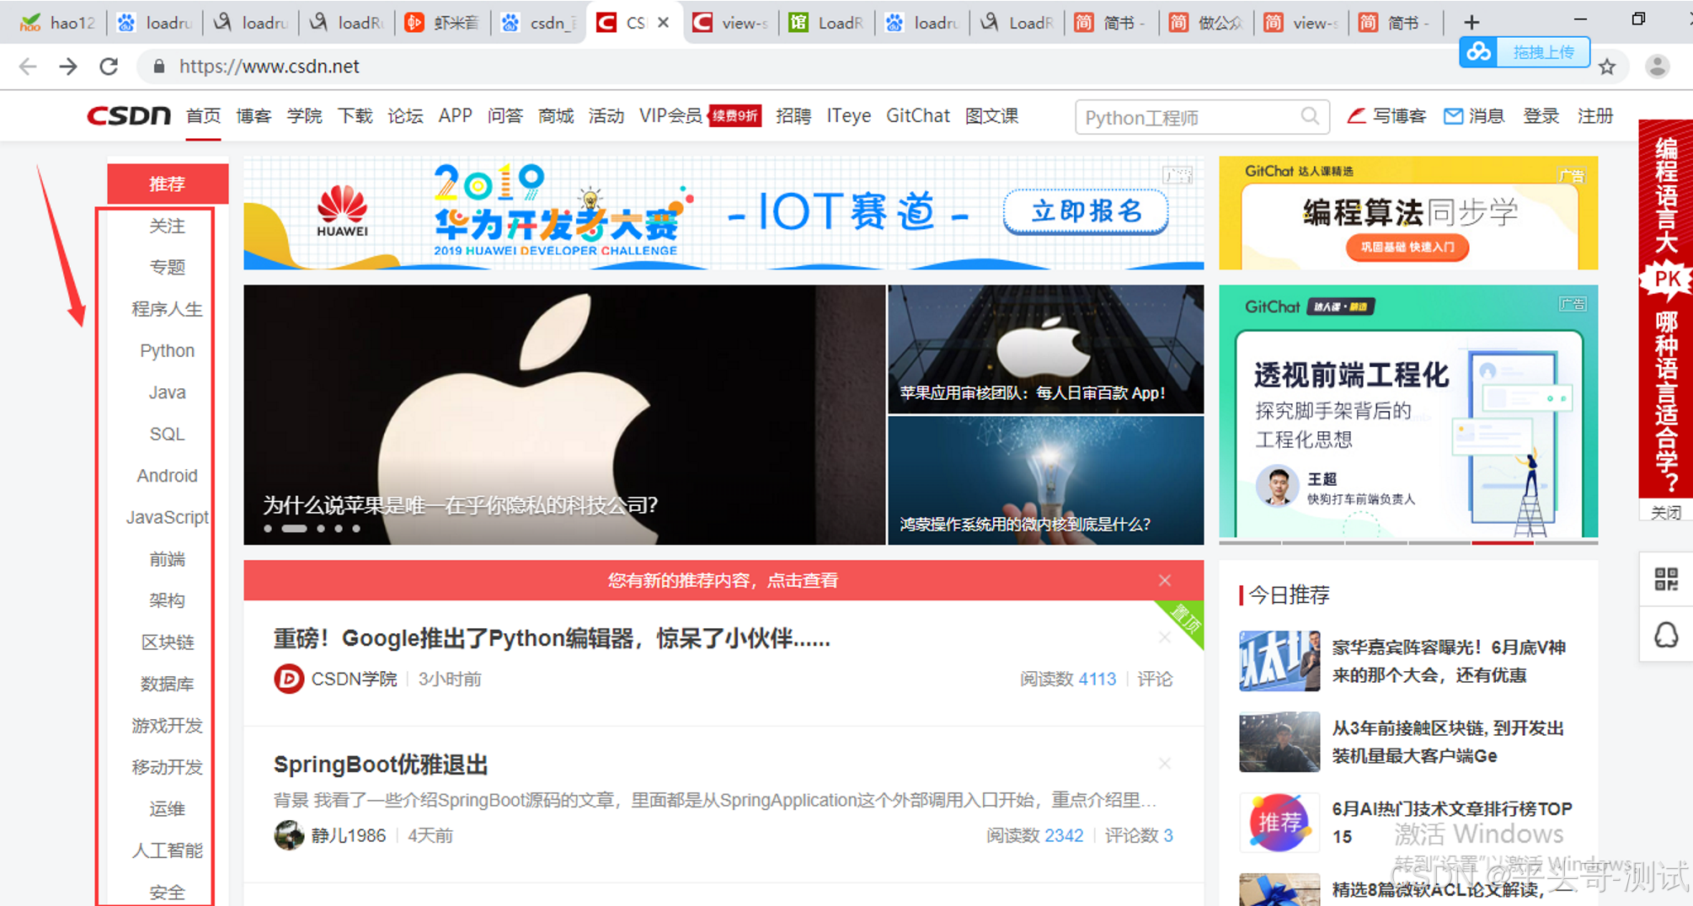Open 学院 in top navigation
This screenshot has height=906, width=1693.
pyautogui.click(x=304, y=116)
